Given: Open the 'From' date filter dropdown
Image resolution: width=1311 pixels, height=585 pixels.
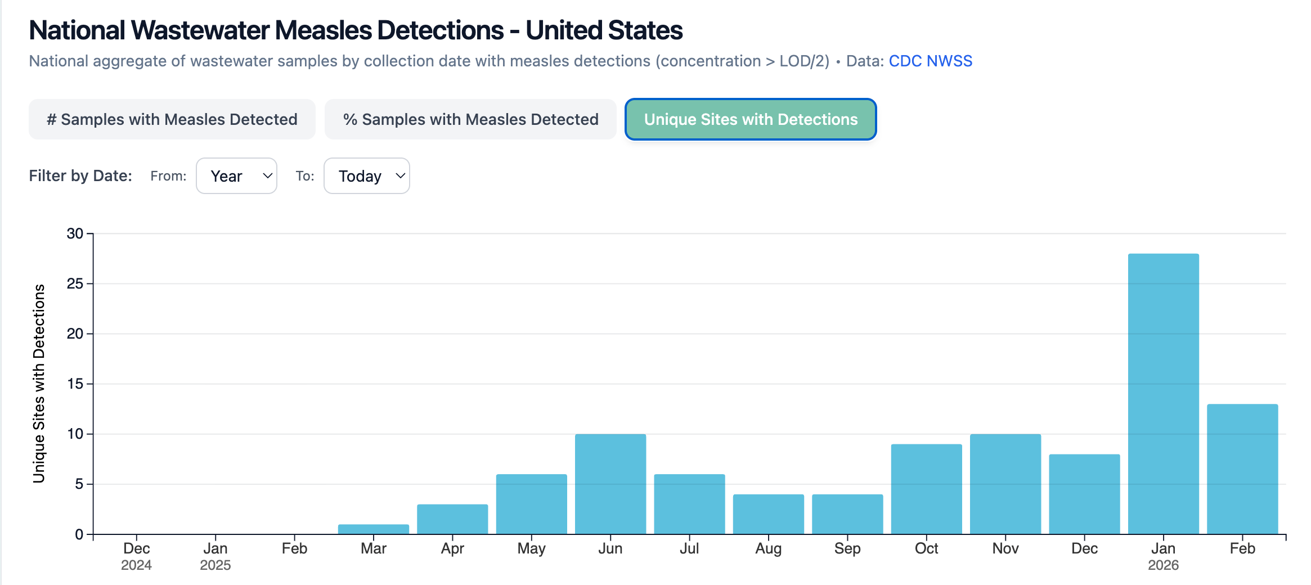Looking at the screenshot, I should (236, 175).
